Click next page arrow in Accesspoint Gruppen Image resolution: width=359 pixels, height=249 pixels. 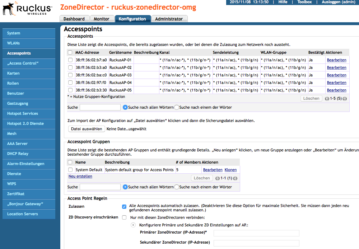coord(235,178)
